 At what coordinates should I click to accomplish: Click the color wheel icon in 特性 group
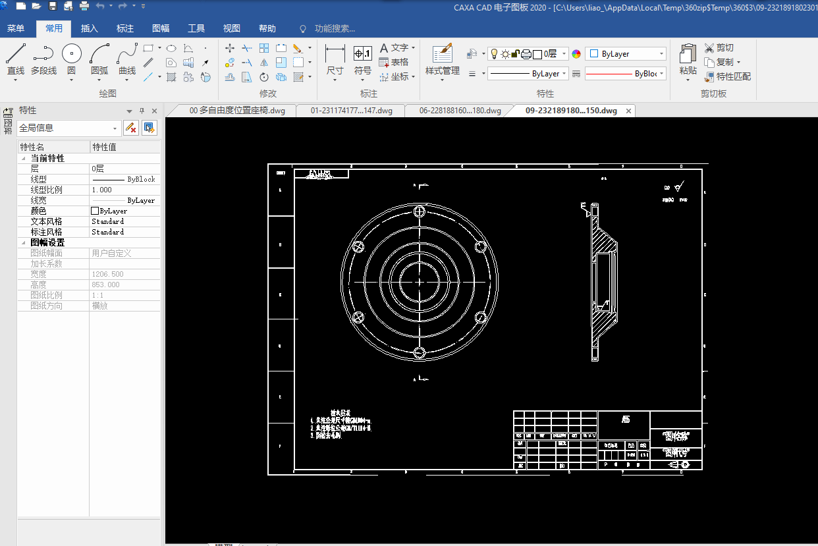pos(576,54)
